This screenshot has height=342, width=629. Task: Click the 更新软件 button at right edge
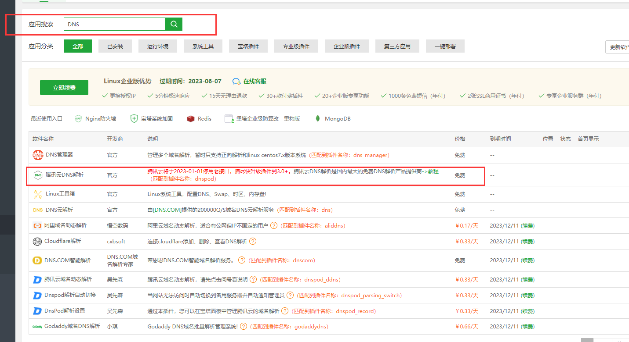pyautogui.click(x=617, y=47)
